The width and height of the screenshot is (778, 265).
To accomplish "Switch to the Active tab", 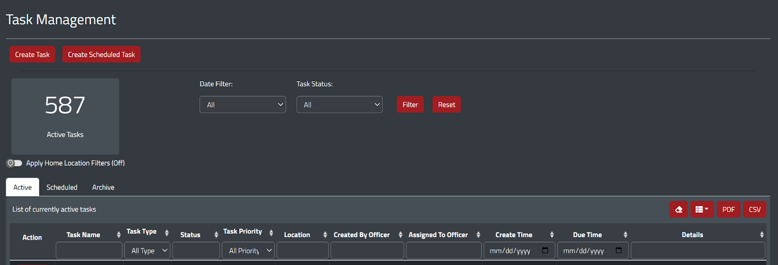I will tap(22, 187).
